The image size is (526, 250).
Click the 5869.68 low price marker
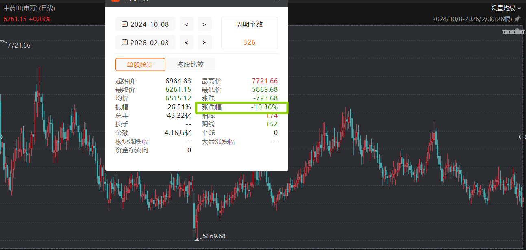point(214,236)
